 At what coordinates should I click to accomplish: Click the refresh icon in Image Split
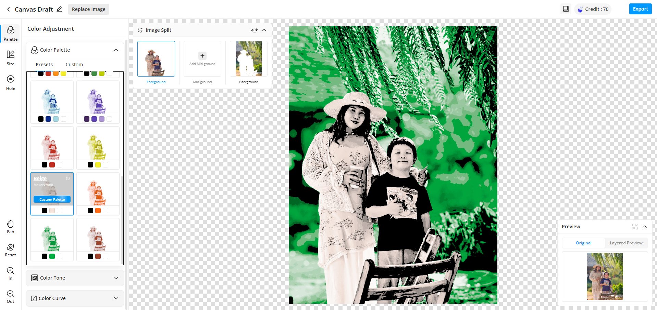254,30
